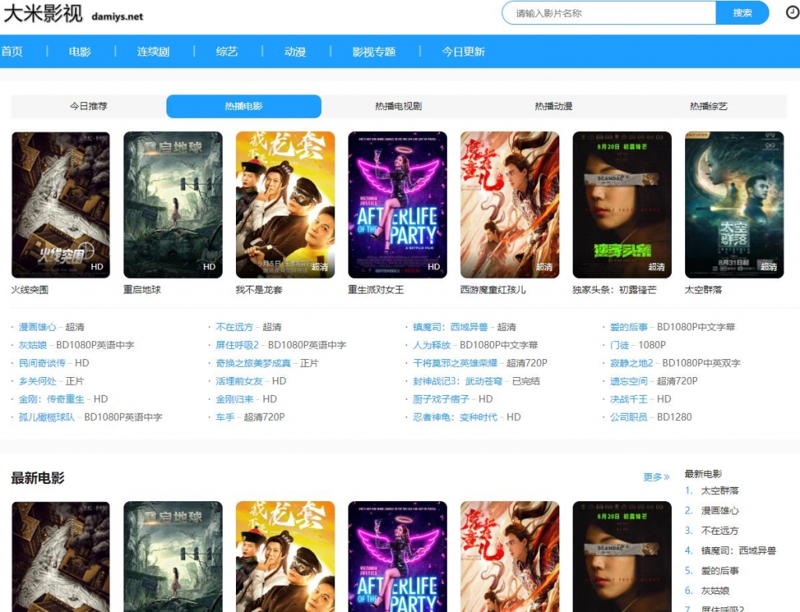Image resolution: width=800 pixels, height=612 pixels.
Task: Focus the movie name search field
Action: coord(609,12)
